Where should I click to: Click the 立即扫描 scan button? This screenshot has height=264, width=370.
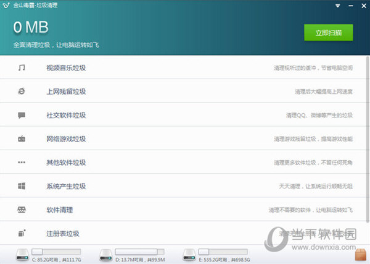point(328,32)
